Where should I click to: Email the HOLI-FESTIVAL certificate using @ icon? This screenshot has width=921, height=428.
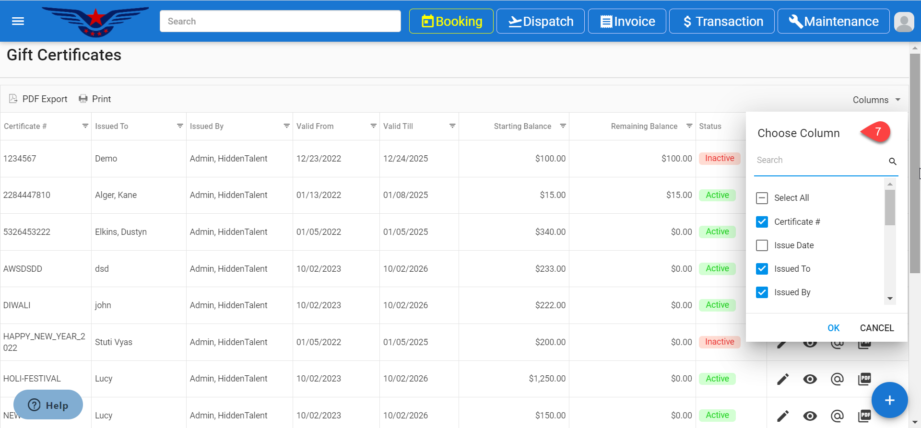point(837,379)
